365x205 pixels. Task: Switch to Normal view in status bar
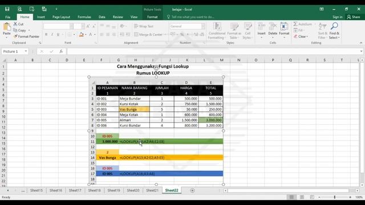coord(291,197)
